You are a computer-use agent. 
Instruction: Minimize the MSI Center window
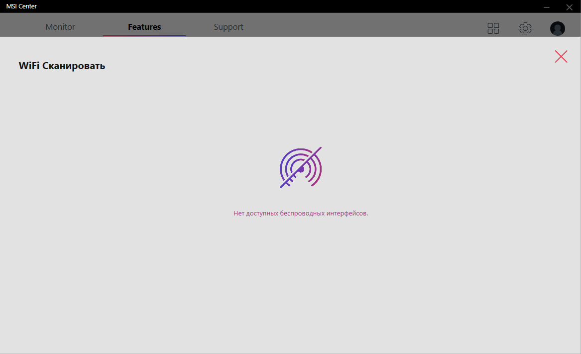[547, 7]
